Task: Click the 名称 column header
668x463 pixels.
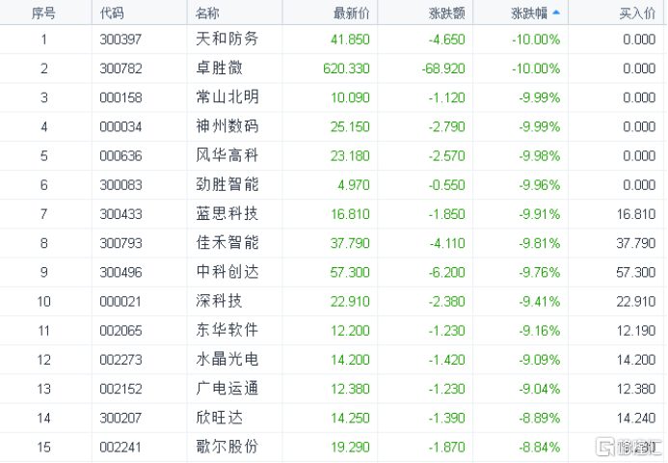Action: point(207,14)
